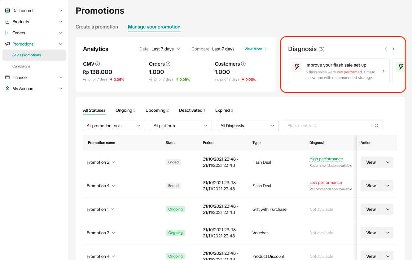Click the My Account person icon
412x260 pixels.
coord(7,89)
